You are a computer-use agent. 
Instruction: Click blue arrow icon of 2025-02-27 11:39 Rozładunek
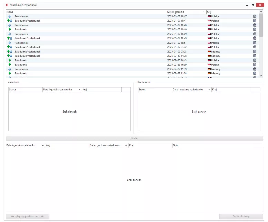tap(10, 69)
